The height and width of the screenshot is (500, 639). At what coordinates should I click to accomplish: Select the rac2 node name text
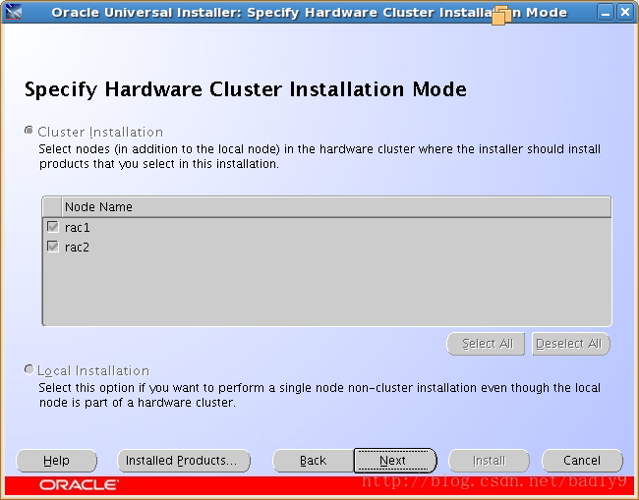coord(77,248)
